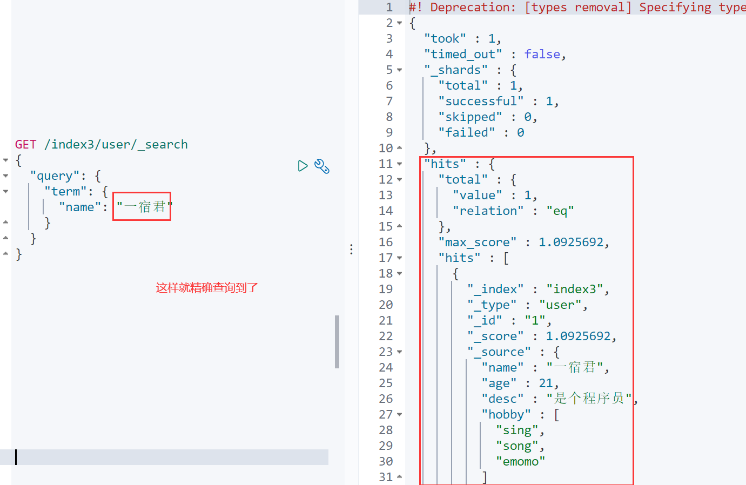Collapse the request body opening brace fold arrow
Image resolution: width=746 pixels, height=485 pixels.
pos(5,160)
